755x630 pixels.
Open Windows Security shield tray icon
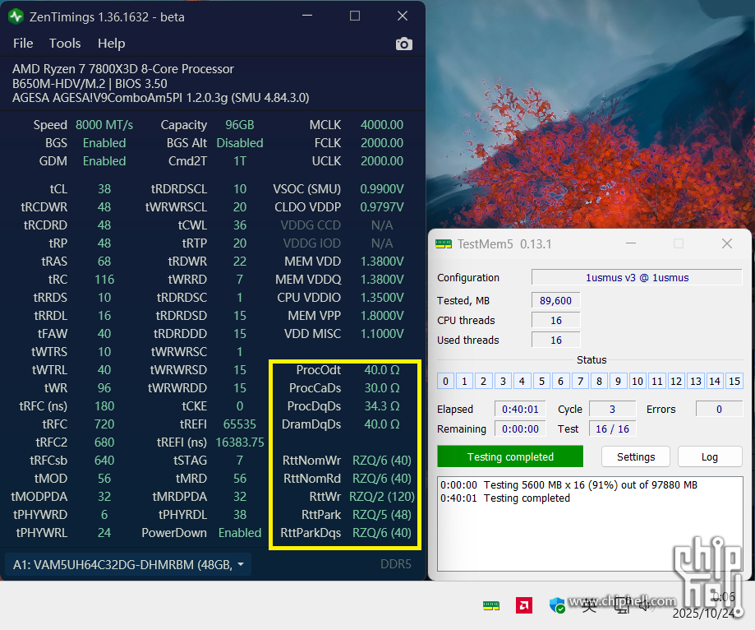pos(558,606)
